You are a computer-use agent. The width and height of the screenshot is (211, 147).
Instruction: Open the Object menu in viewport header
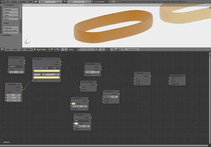coord(28,49)
